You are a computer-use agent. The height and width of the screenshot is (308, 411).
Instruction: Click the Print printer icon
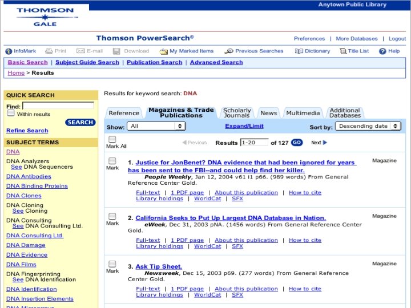point(49,51)
